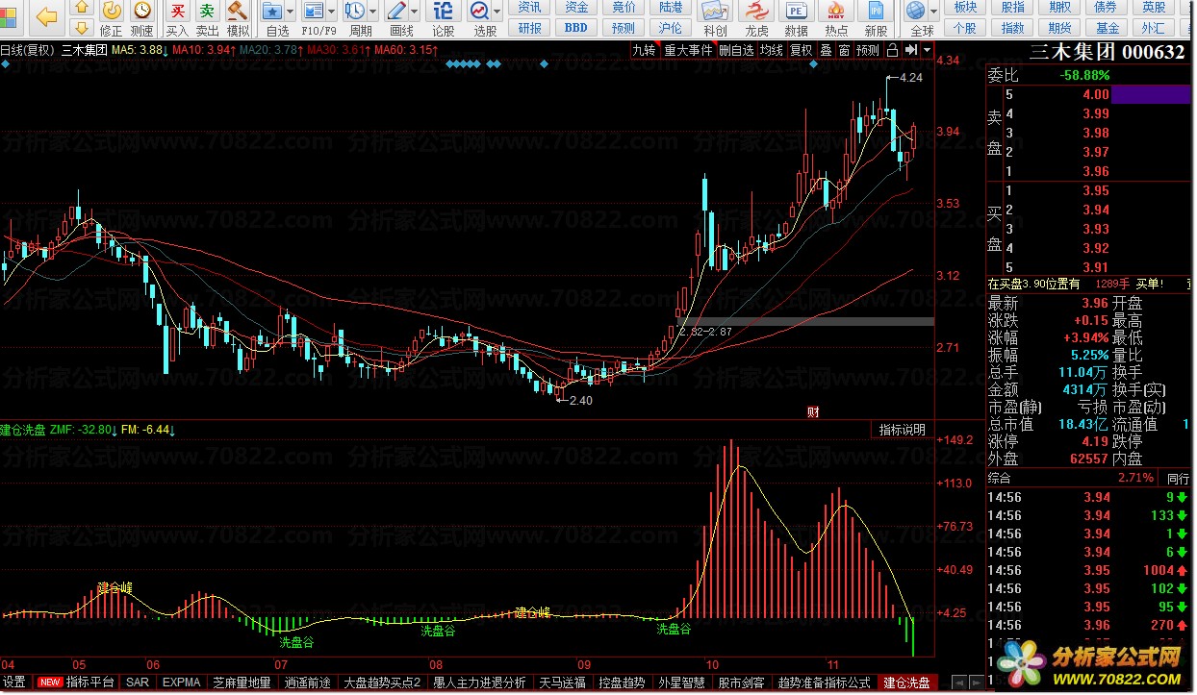This screenshot has height=695, width=1197.
Task: Switch to the 芝麻量地量 tab
Action: [242, 683]
